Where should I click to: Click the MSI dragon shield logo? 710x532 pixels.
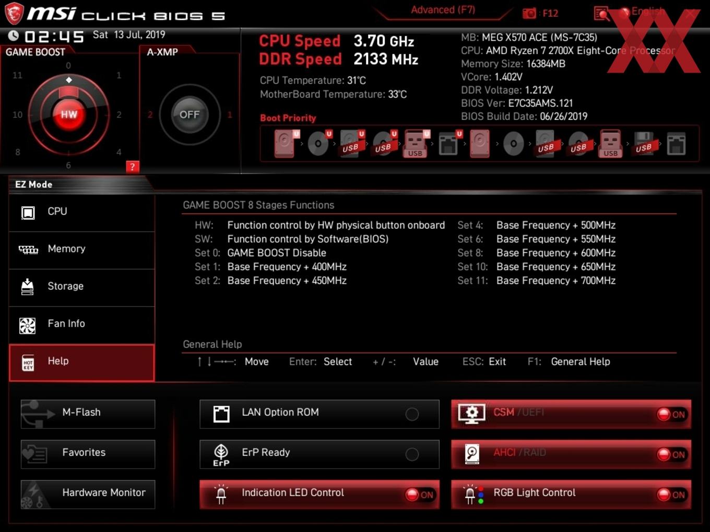click(14, 14)
